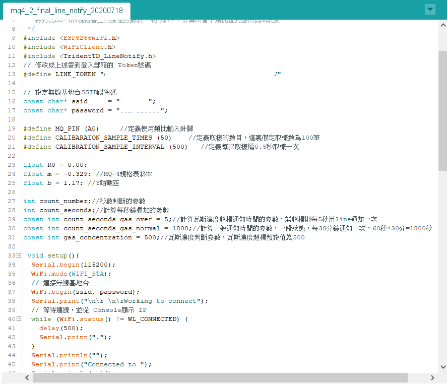Click the float b = 1.17 line
The image size is (447, 384).
pyautogui.click(x=71, y=183)
